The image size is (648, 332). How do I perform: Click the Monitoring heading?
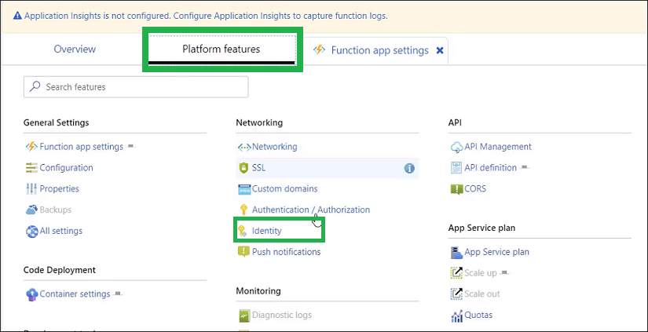258,291
